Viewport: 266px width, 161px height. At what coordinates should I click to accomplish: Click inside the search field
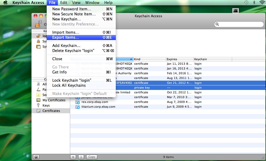[239, 24]
